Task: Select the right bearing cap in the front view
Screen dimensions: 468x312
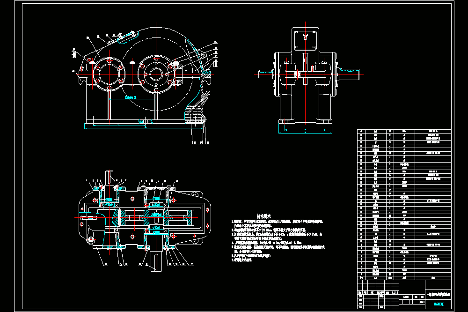Action: pyautogui.click(x=156, y=74)
